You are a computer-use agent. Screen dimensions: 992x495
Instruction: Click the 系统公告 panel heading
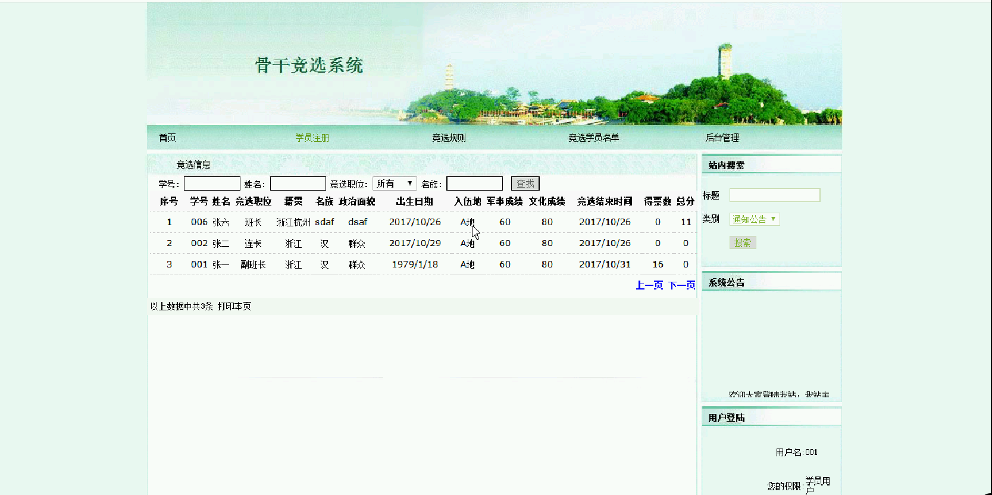click(x=727, y=282)
